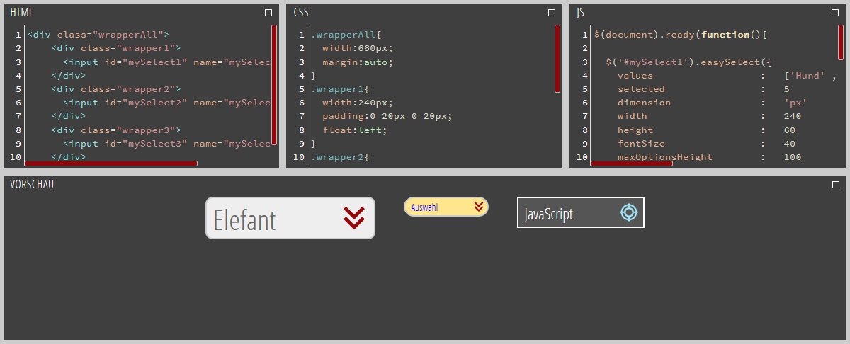850x344 pixels.
Task: Click the JS editor horizontal scrollbar
Action: tap(631, 164)
